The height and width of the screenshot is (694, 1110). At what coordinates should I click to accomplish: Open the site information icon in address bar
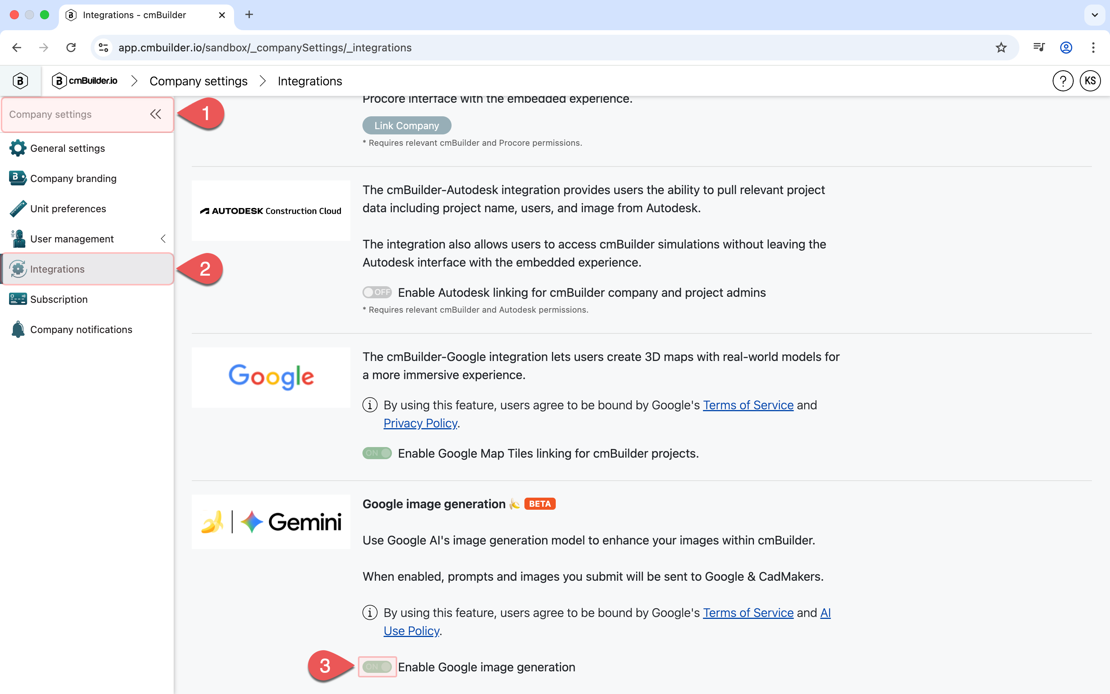click(x=104, y=47)
